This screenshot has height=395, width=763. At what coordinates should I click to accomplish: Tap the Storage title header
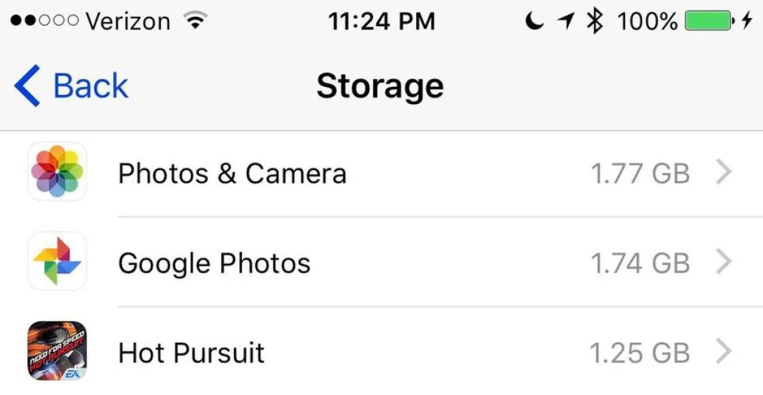[x=380, y=86]
